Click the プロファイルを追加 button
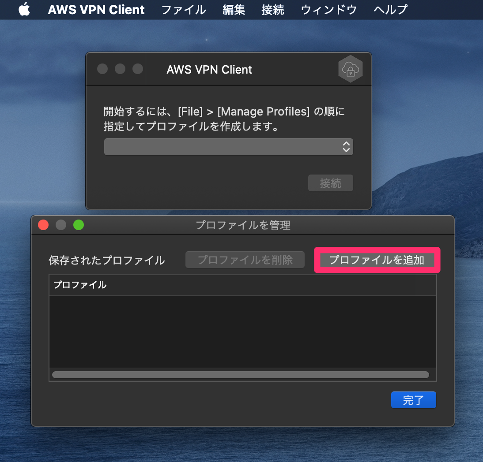This screenshot has height=462, width=483. pos(377,260)
